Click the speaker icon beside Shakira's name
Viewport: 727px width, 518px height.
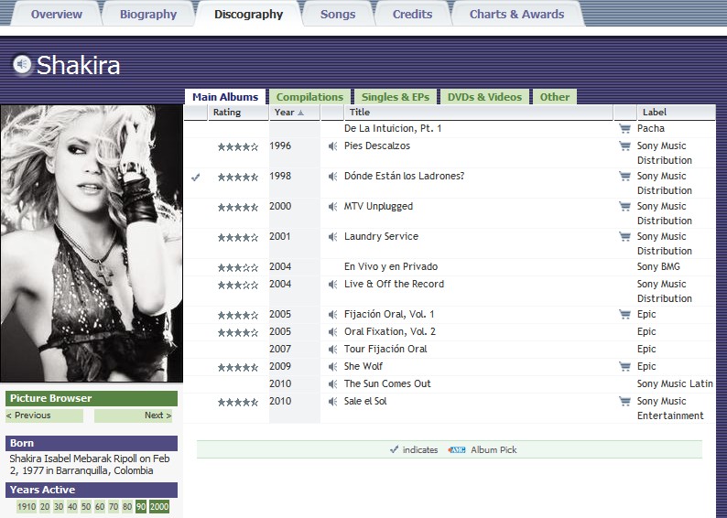click(x=22, y=64)
